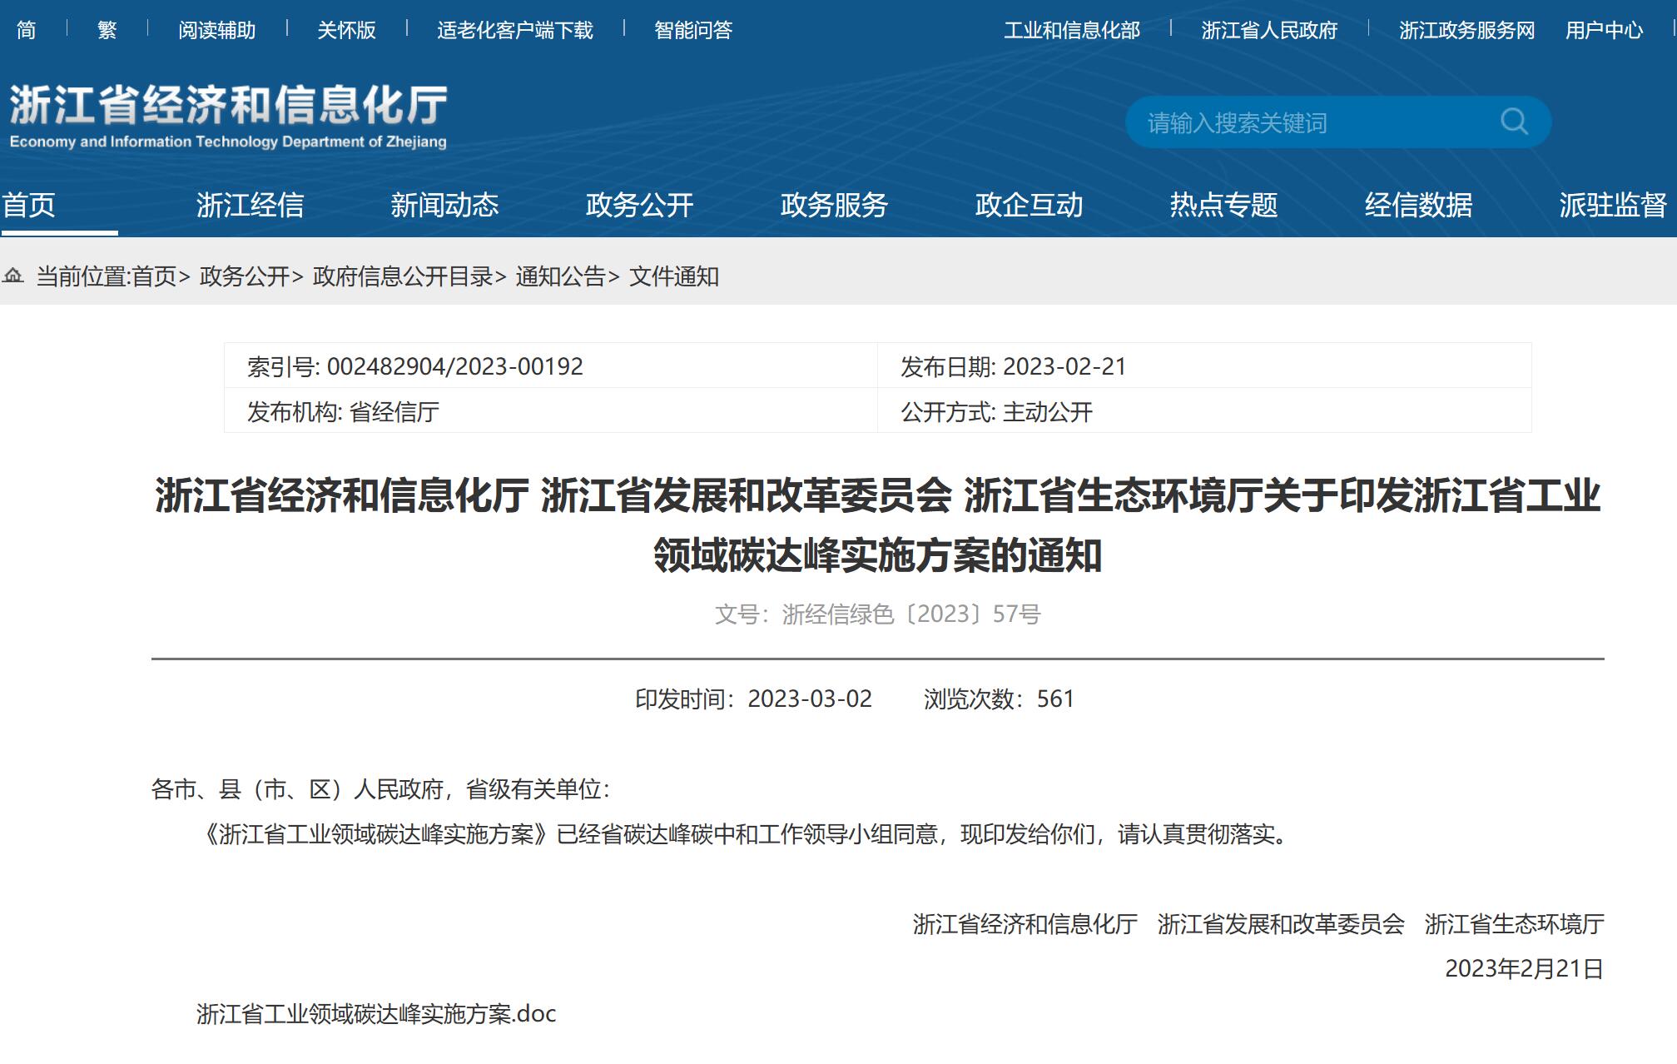Image resolution: width=1677 pixels, height=1064 pixels.
Task: Switch to Traditional Chinese (繁)
Action: pos(107,30)
